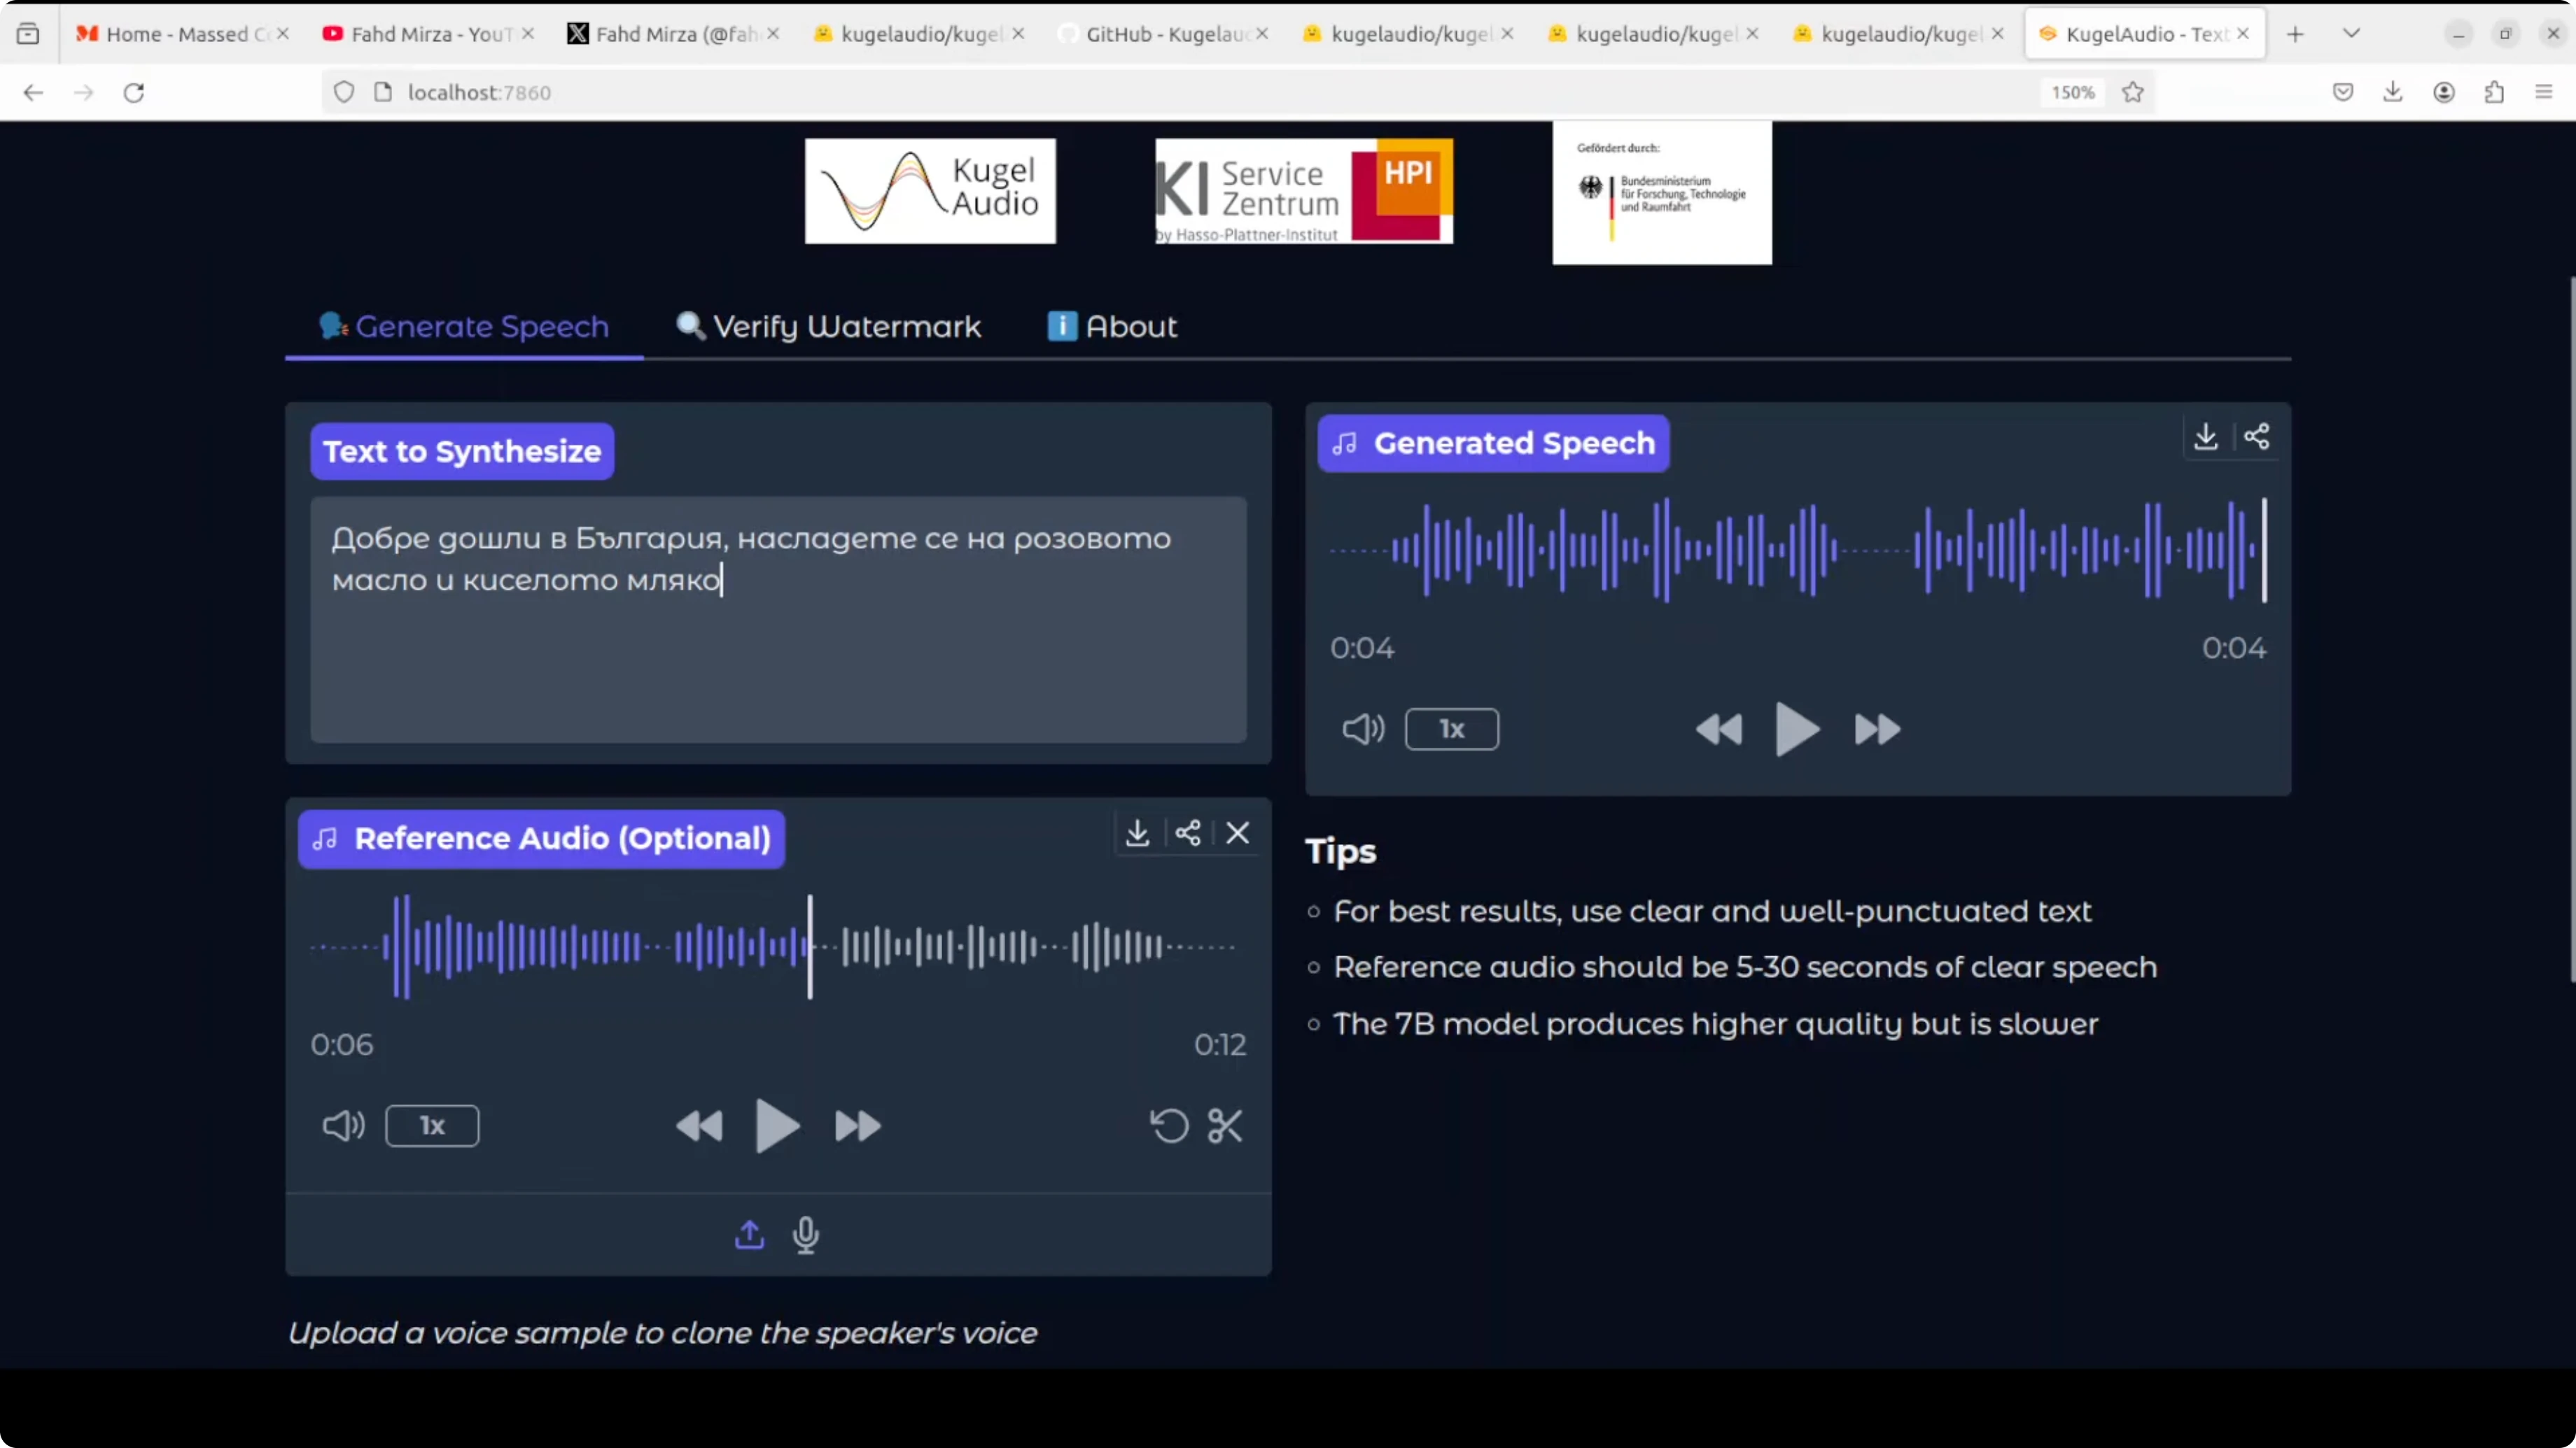
Task: Download the reference audio clip
Action: point(1137,833)
